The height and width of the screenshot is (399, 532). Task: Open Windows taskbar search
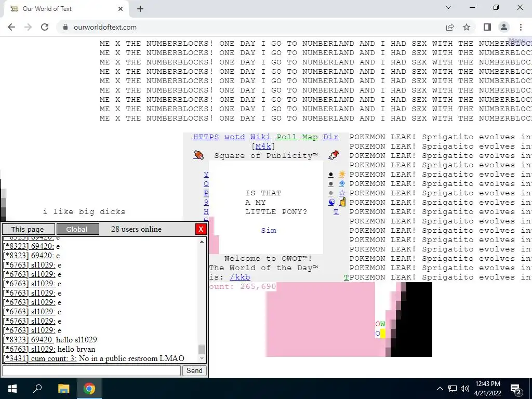point(37,389)
